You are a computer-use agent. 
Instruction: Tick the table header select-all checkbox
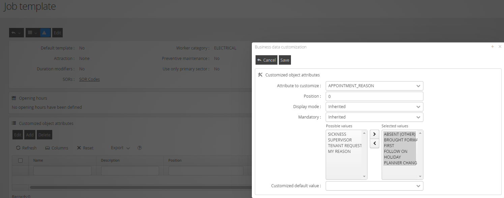pyautogui.click(x=20, y=161)
